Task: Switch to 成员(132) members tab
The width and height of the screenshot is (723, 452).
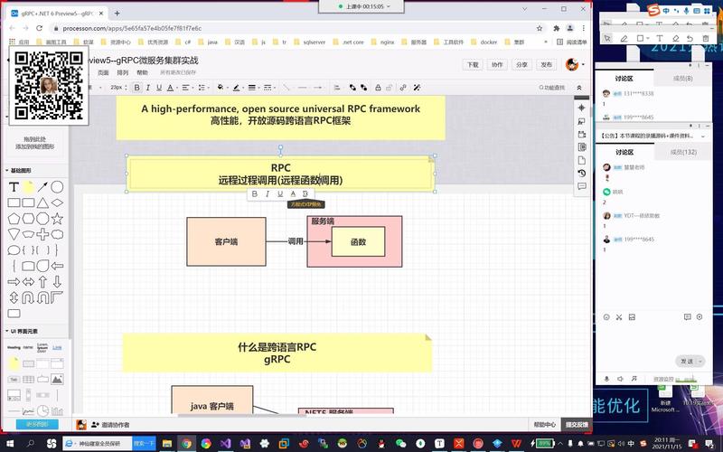Action: [683, 152]
